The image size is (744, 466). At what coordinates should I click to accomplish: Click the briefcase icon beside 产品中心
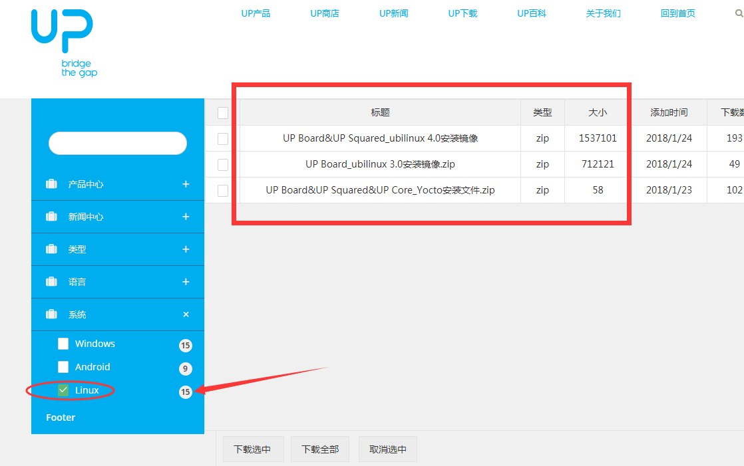coord(51,184)
